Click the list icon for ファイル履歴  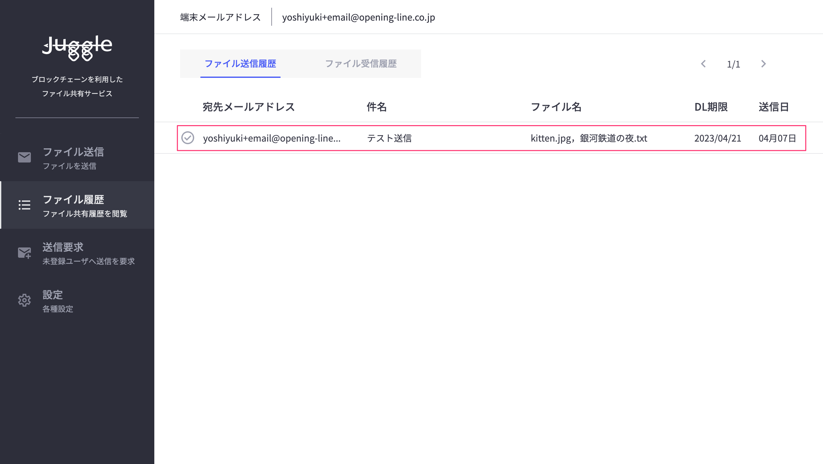click(x=24, y=205)
